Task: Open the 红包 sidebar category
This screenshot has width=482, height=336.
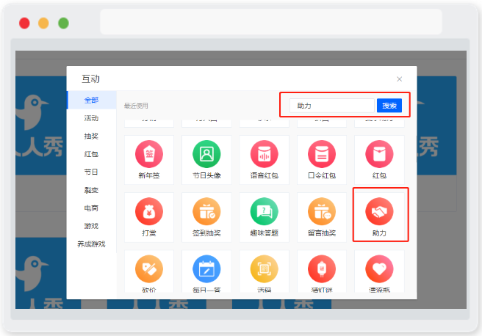Action: (92, 154)
